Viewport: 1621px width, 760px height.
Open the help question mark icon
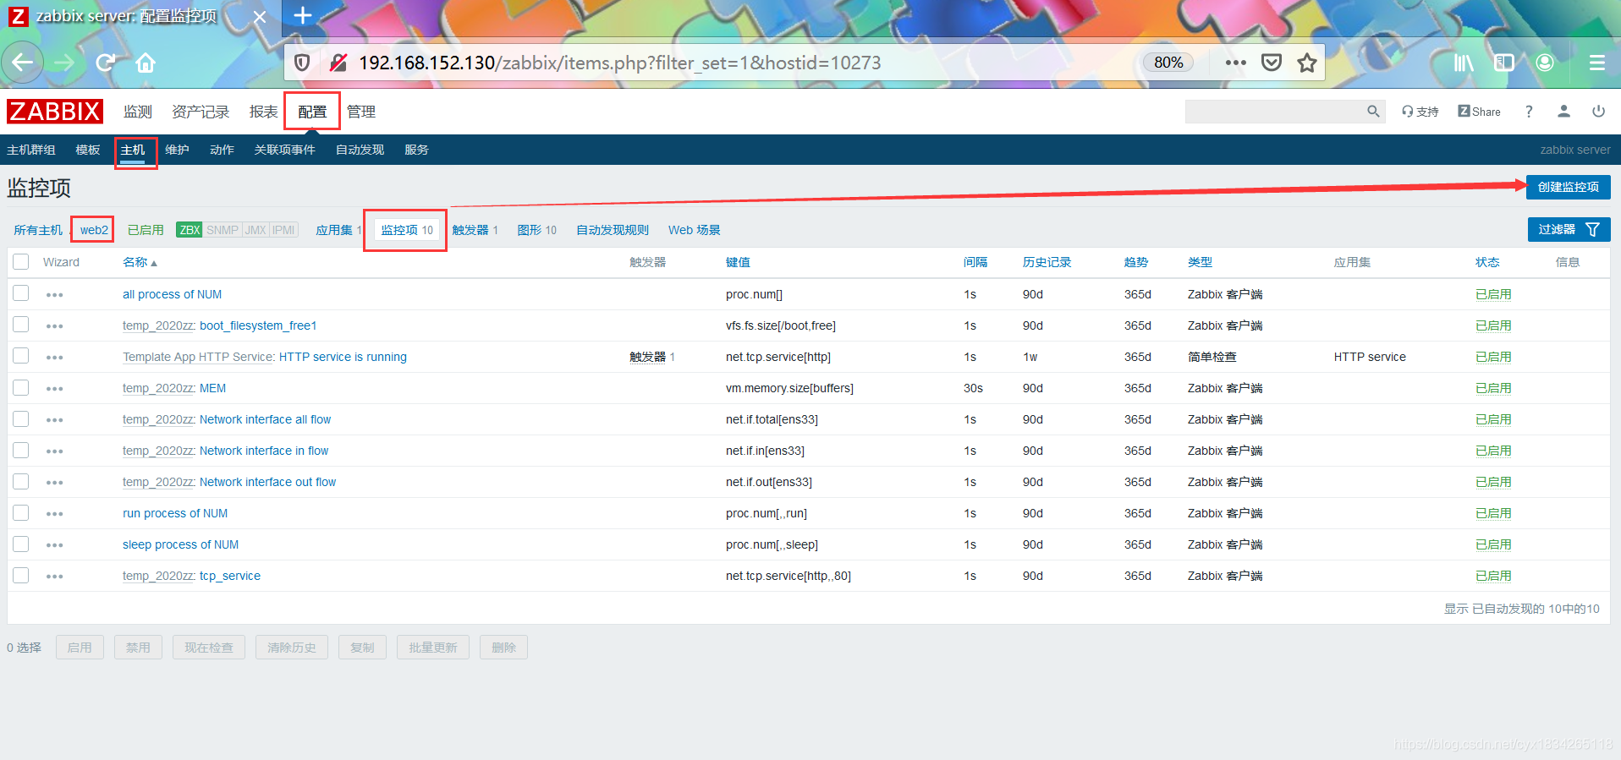(x=1529, y=112)
